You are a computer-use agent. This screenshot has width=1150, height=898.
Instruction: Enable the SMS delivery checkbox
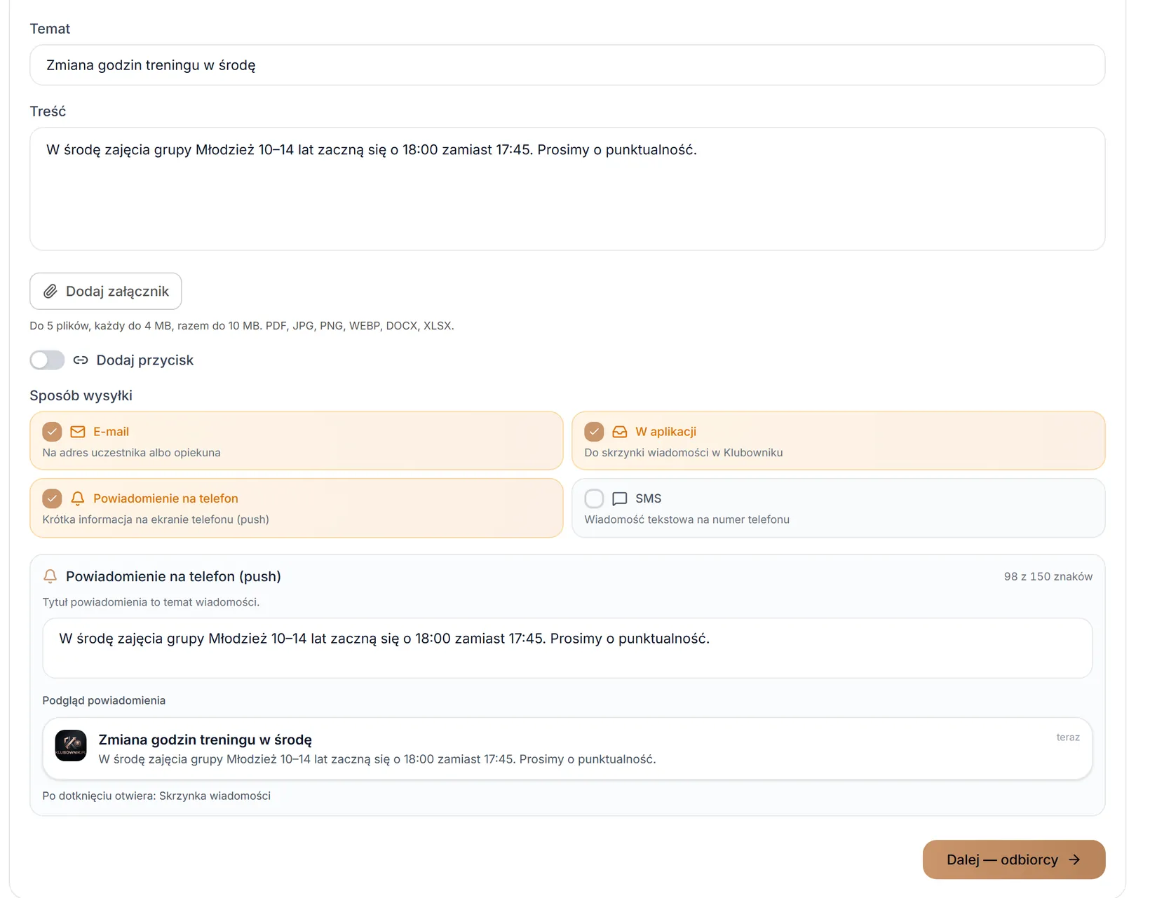[594, 498]
